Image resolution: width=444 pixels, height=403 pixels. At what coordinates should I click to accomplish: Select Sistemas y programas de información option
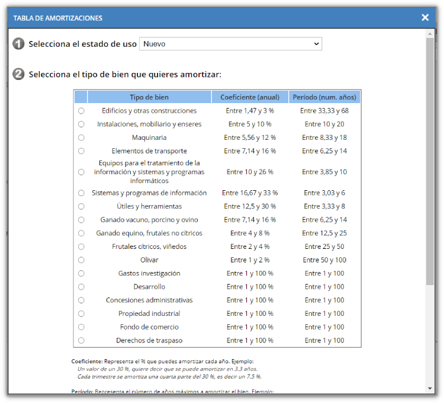(81, 193)
